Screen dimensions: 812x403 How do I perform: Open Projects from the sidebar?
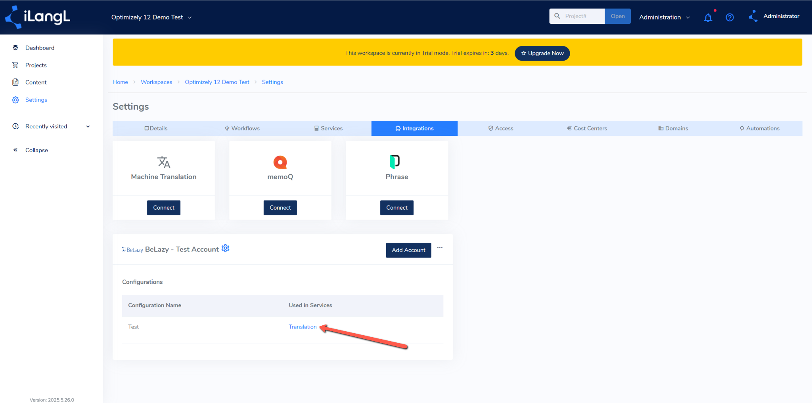(36, 65)
